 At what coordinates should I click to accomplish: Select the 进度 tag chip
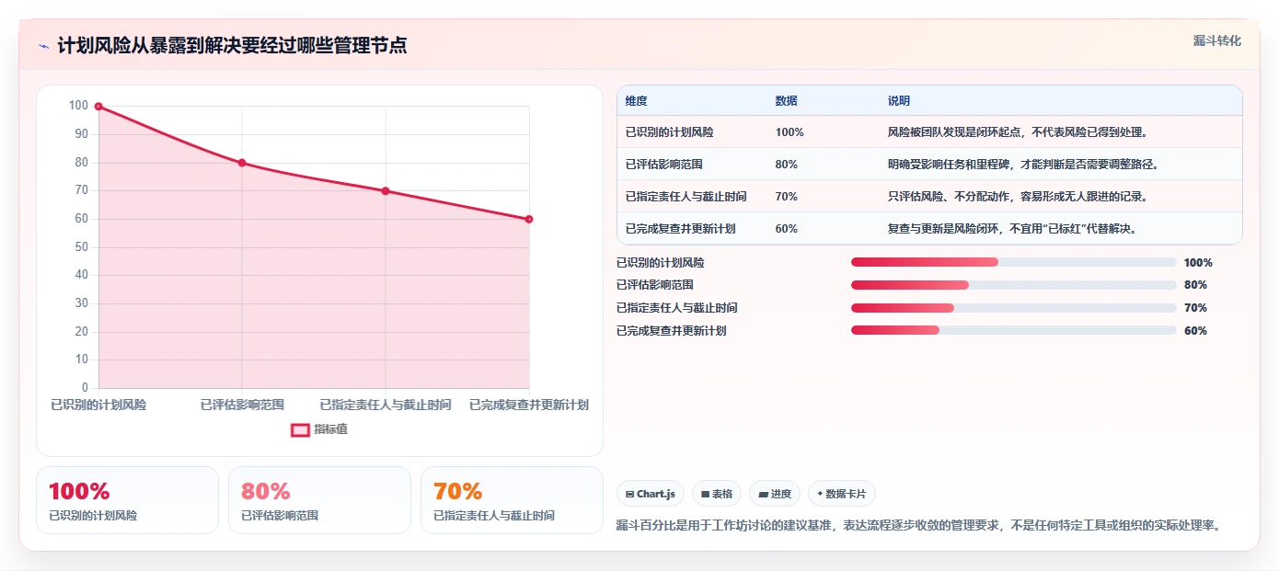click(775, 494)
